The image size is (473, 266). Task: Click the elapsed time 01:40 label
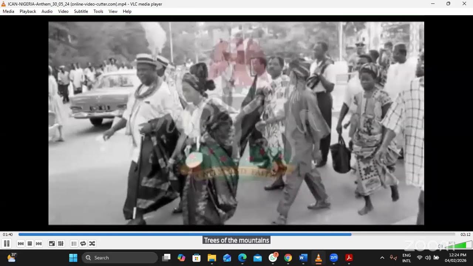pos(8,235)
